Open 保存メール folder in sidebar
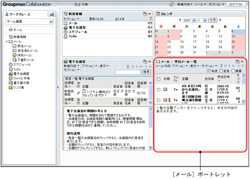This screenshot has width=250, height=179. click(22, 55)
